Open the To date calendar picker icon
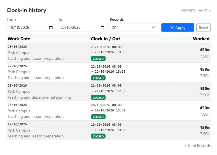Image resolution: width=217 pixels, height=155 pixels. 102,27
